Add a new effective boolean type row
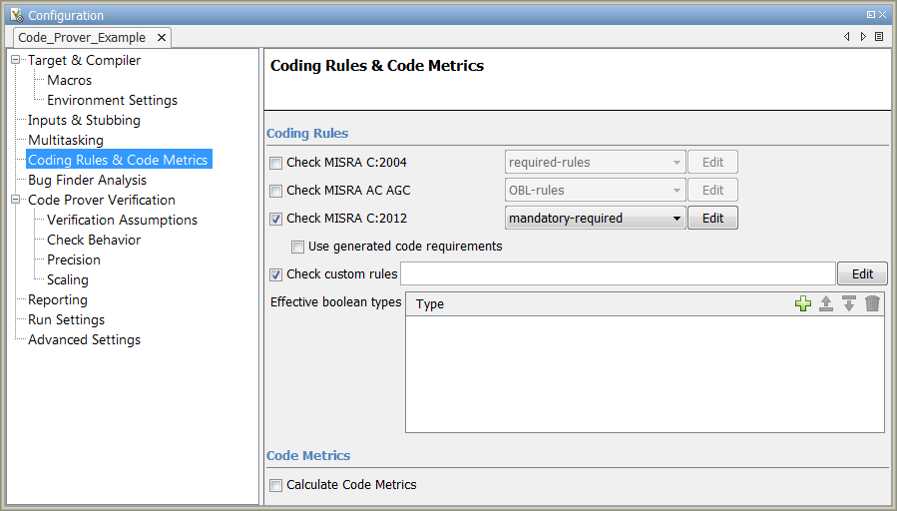Image resolution: width=897 pixels, height=511 pixels. 803,303
